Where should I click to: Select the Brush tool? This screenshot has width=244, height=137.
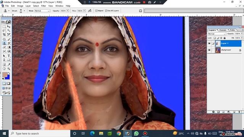point(9,39)
